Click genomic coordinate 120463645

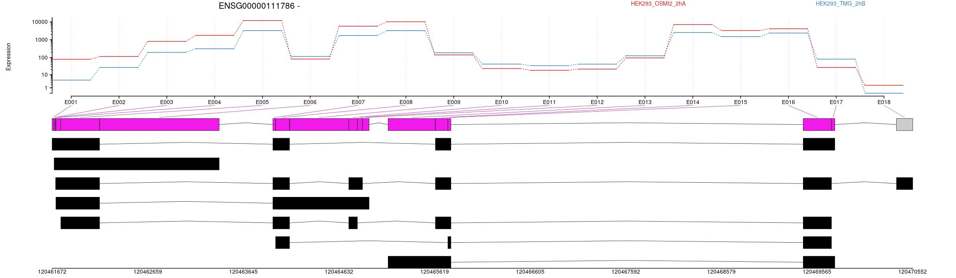[243, 272]
